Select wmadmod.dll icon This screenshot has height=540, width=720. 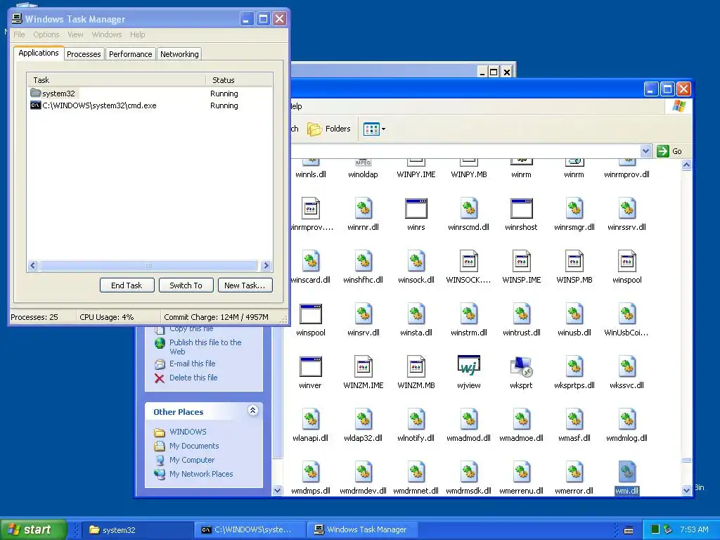coord(469,420)
